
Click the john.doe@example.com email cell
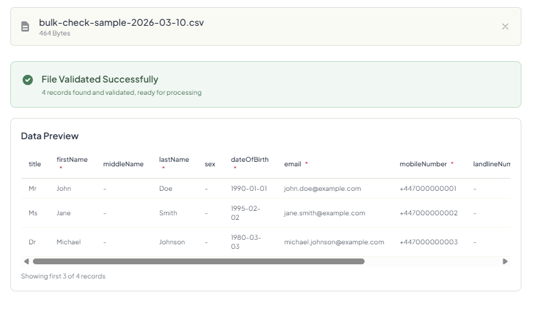tap(323, 189)
